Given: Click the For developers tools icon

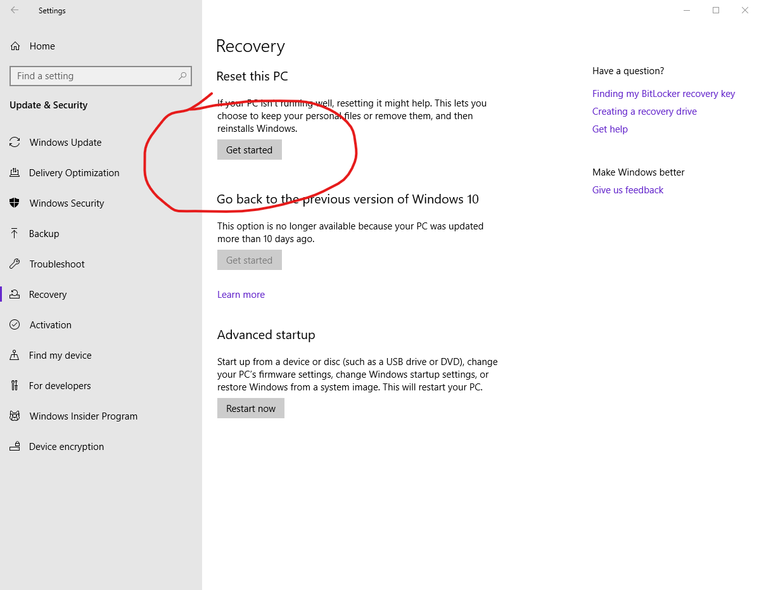Looking at the screenshot, I should click(15, 386).
